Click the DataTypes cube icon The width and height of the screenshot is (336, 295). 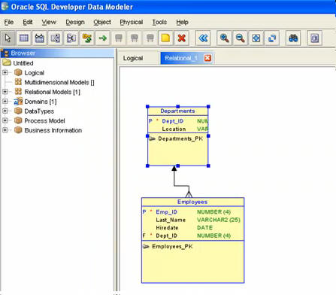(x=18, y=111)
